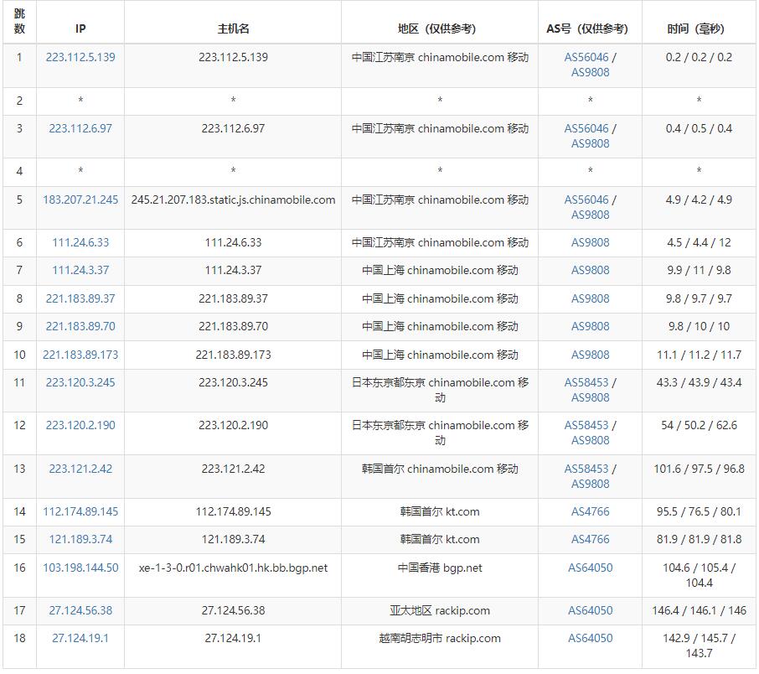
Task: Open AS9808 link in hop 7 row
Action: (x=590, y=270)
